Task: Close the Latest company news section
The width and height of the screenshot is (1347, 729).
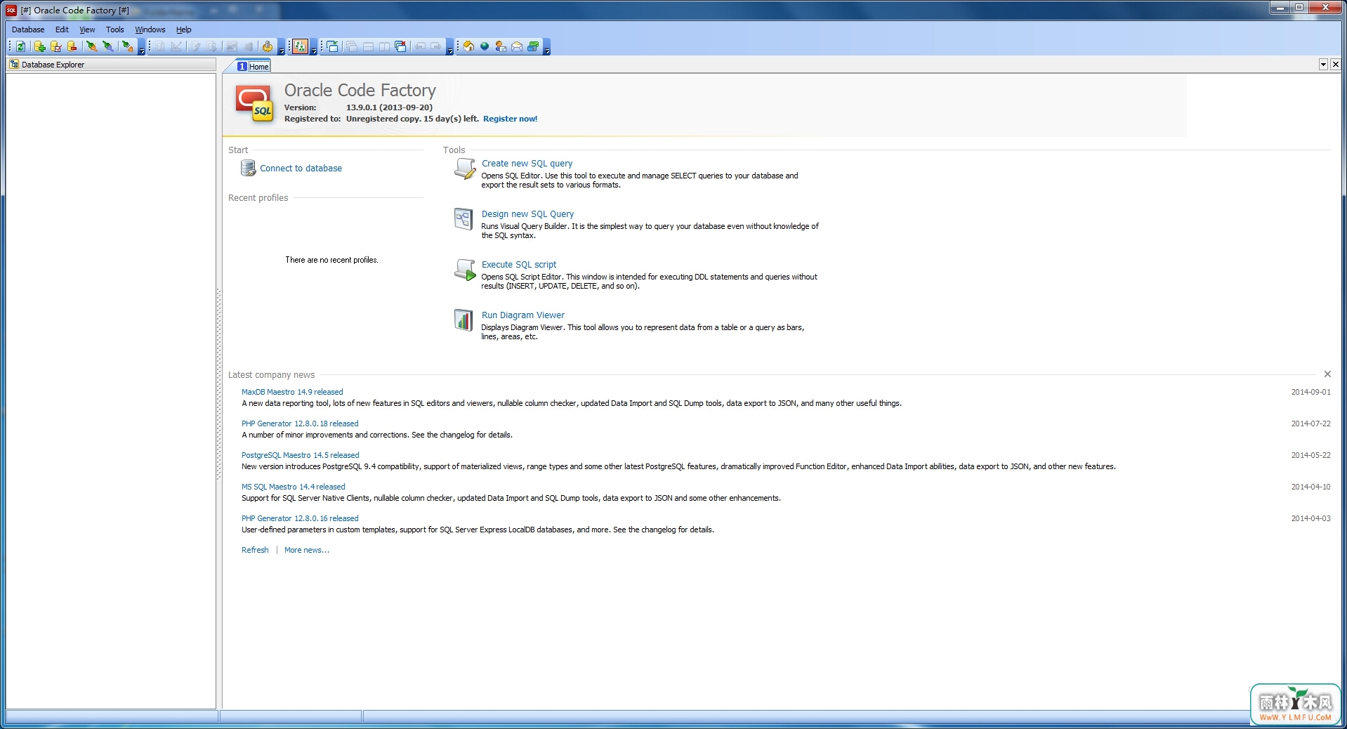Action: pyautogui.click(x=1327, y=374)
